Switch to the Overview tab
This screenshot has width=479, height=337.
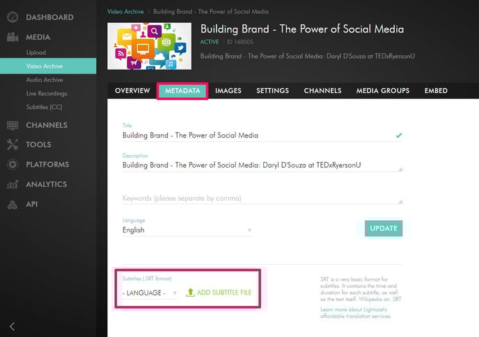(132, 91)
